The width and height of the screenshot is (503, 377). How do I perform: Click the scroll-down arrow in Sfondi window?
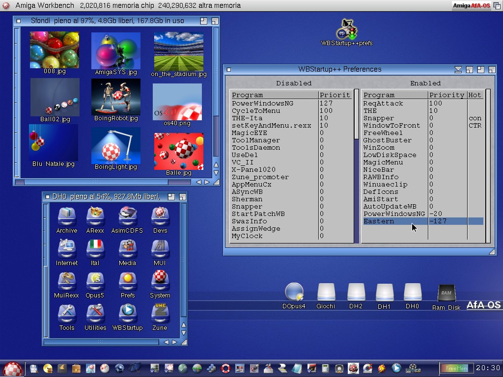coord(216,173)
